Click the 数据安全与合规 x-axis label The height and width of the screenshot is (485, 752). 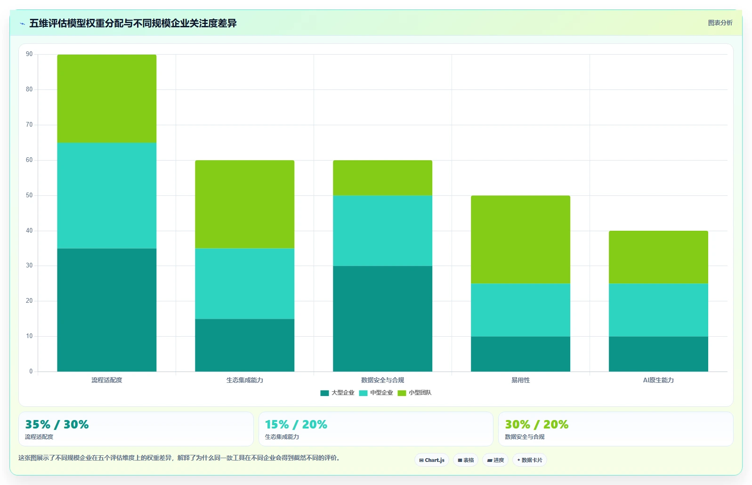coord(382,380)
